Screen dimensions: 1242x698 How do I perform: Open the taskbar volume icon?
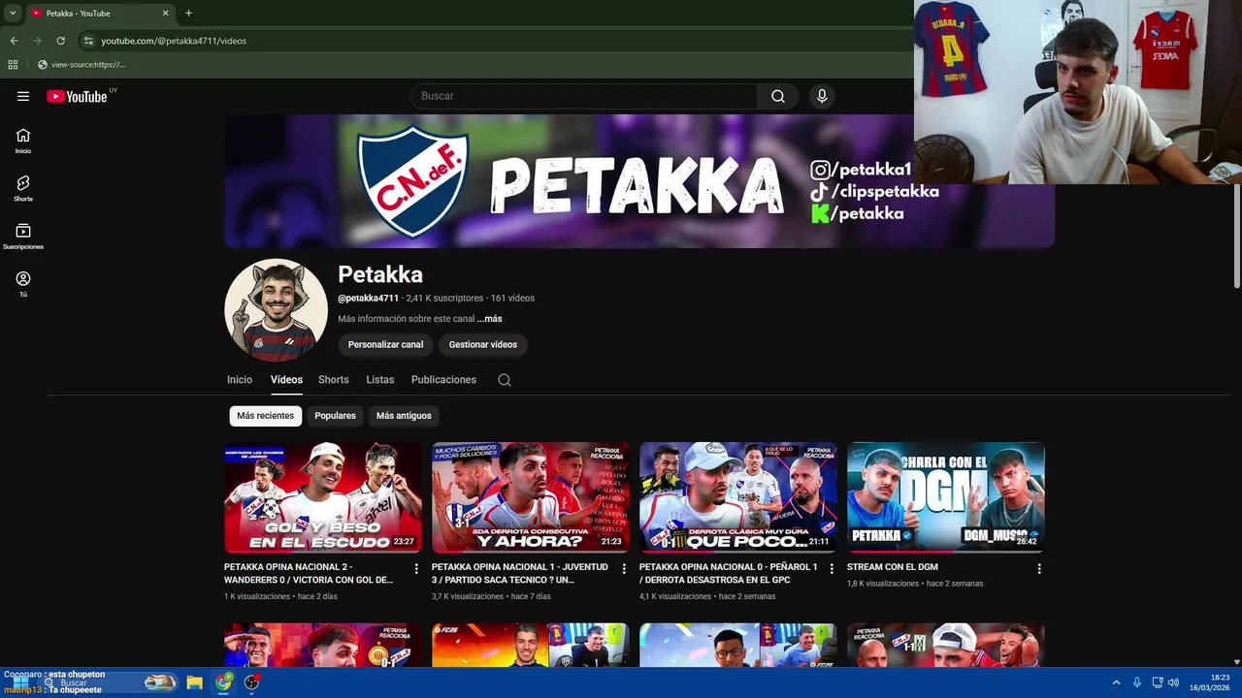(1173, 682)
